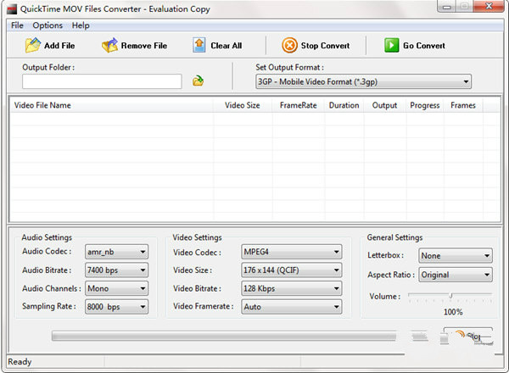Open the Letterbox None dropdown

click(456, 255)
